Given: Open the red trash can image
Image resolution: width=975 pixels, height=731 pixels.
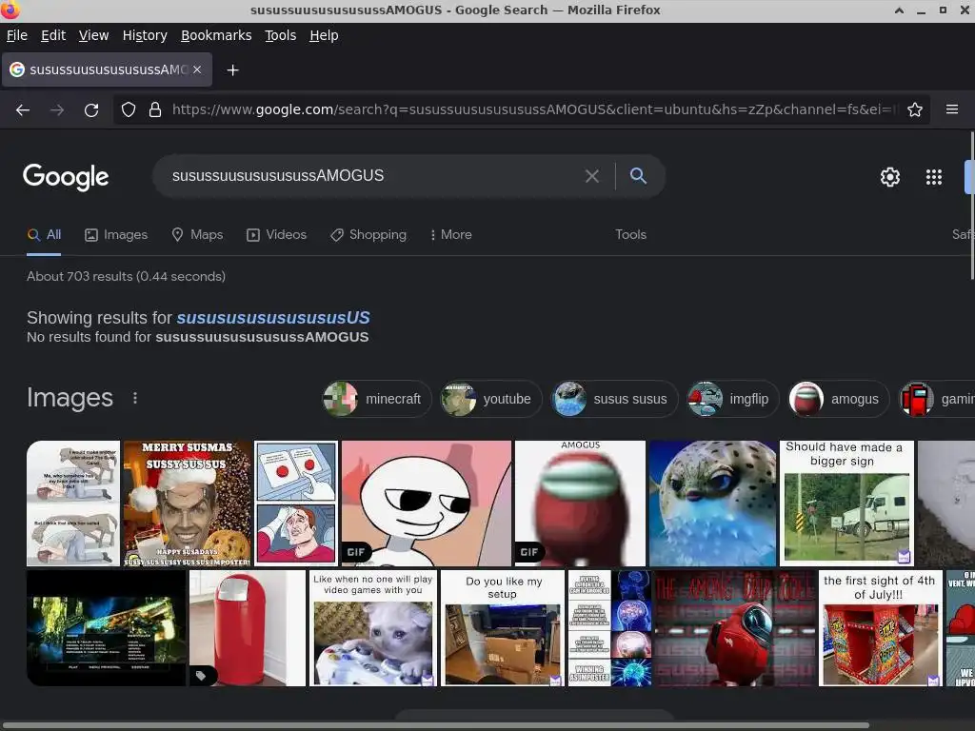Looking at the screenshot, I should tap(248, 628).
